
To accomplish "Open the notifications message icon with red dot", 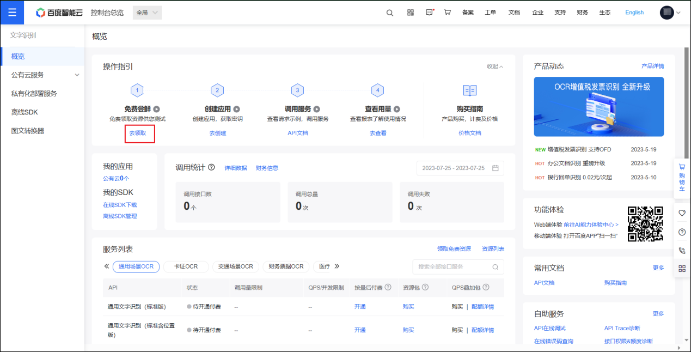I will pos(429,12).
